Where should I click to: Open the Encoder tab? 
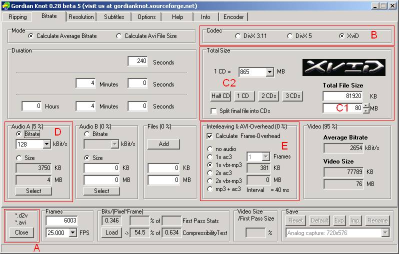click(233, 17)
